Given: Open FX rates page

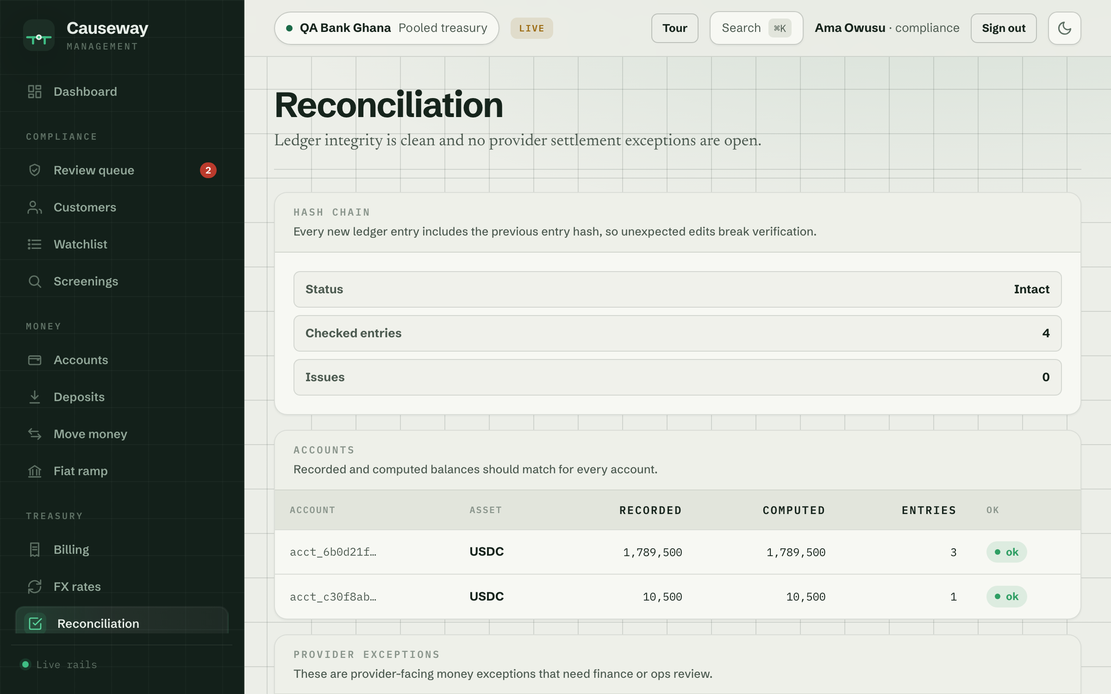Looking at the screenshot, I should (122, 587).
